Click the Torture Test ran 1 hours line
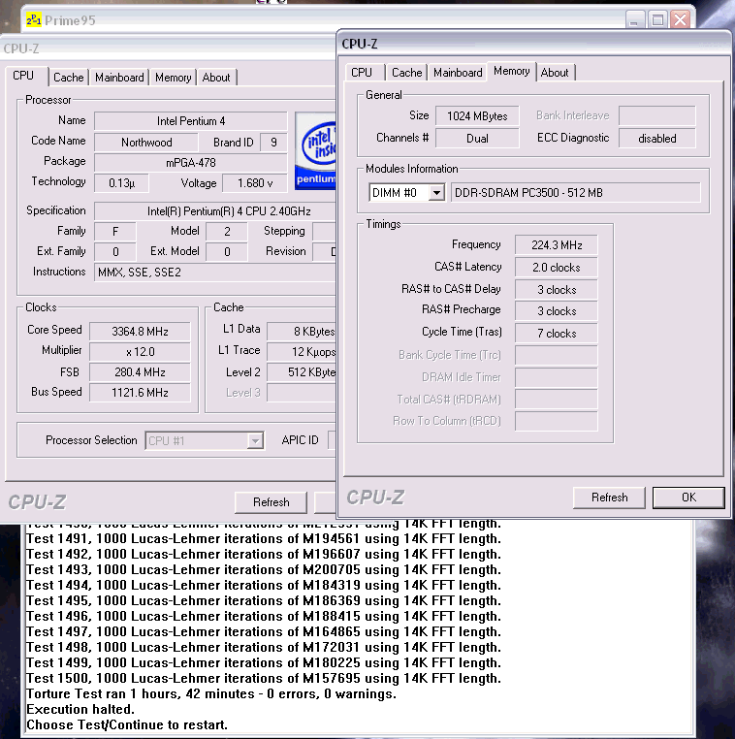 click(211, 693)
